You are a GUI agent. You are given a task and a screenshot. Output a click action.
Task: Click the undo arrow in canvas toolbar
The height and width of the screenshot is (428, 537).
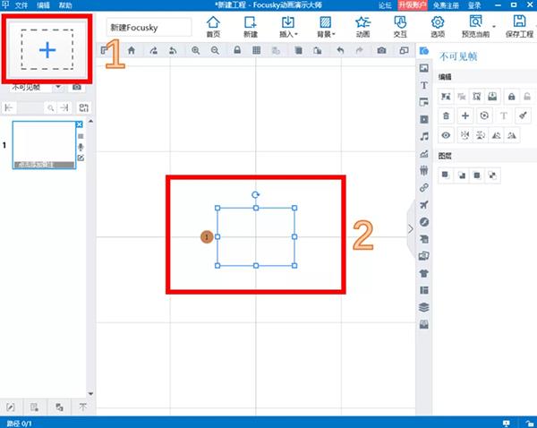click(x=340, y=52)
